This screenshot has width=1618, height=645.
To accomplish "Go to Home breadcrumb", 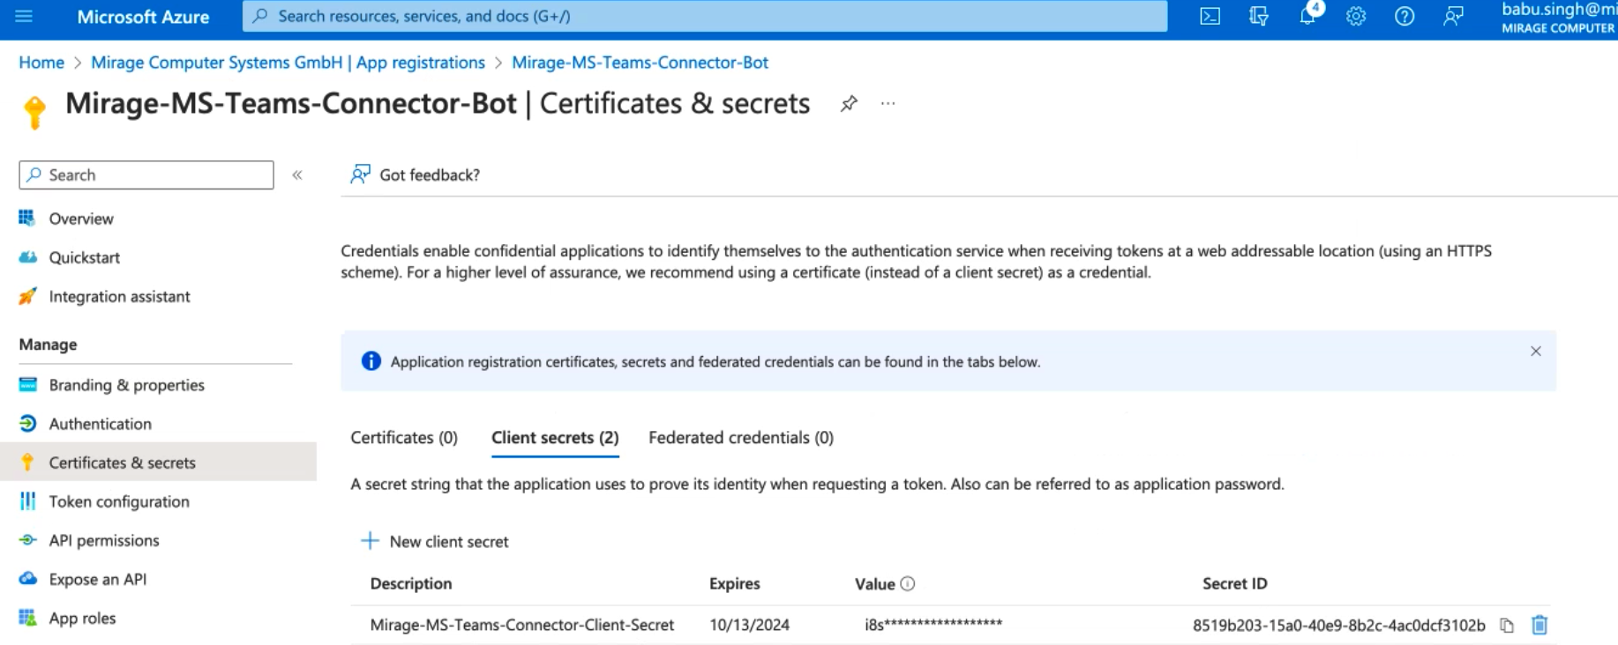I will (41, 63).
